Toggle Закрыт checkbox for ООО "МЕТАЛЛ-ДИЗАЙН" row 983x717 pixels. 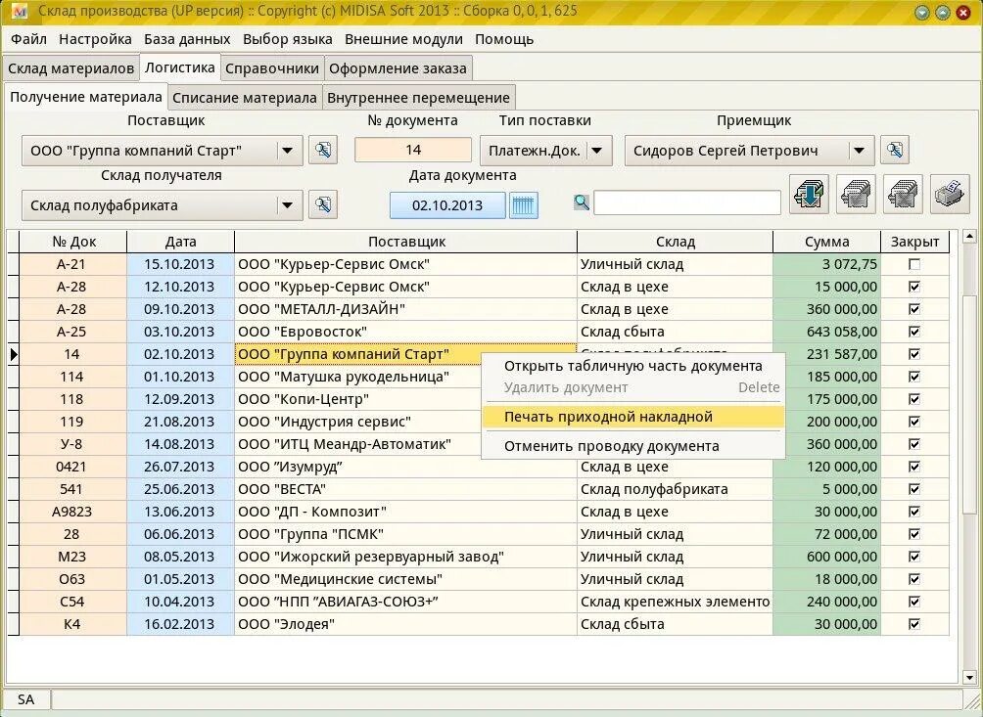pos(914,309)
